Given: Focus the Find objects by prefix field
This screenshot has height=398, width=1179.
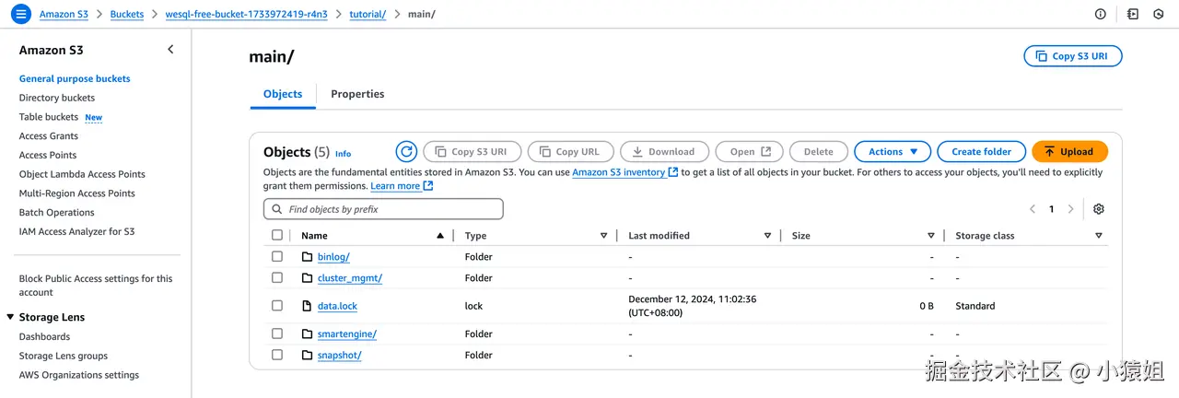Looking at the screenshot, I should pos(383,209).
